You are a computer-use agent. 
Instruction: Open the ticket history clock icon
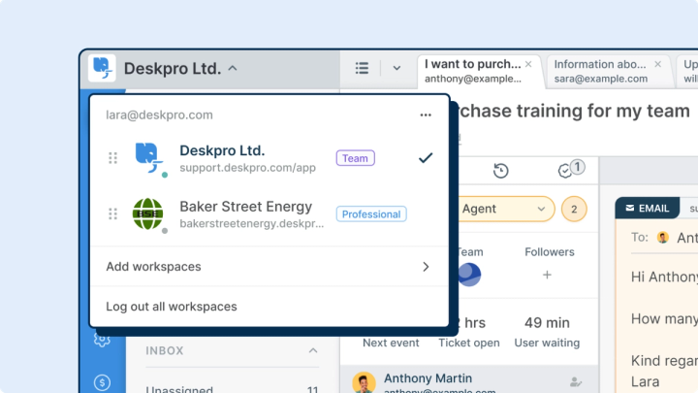pos(501,171)
